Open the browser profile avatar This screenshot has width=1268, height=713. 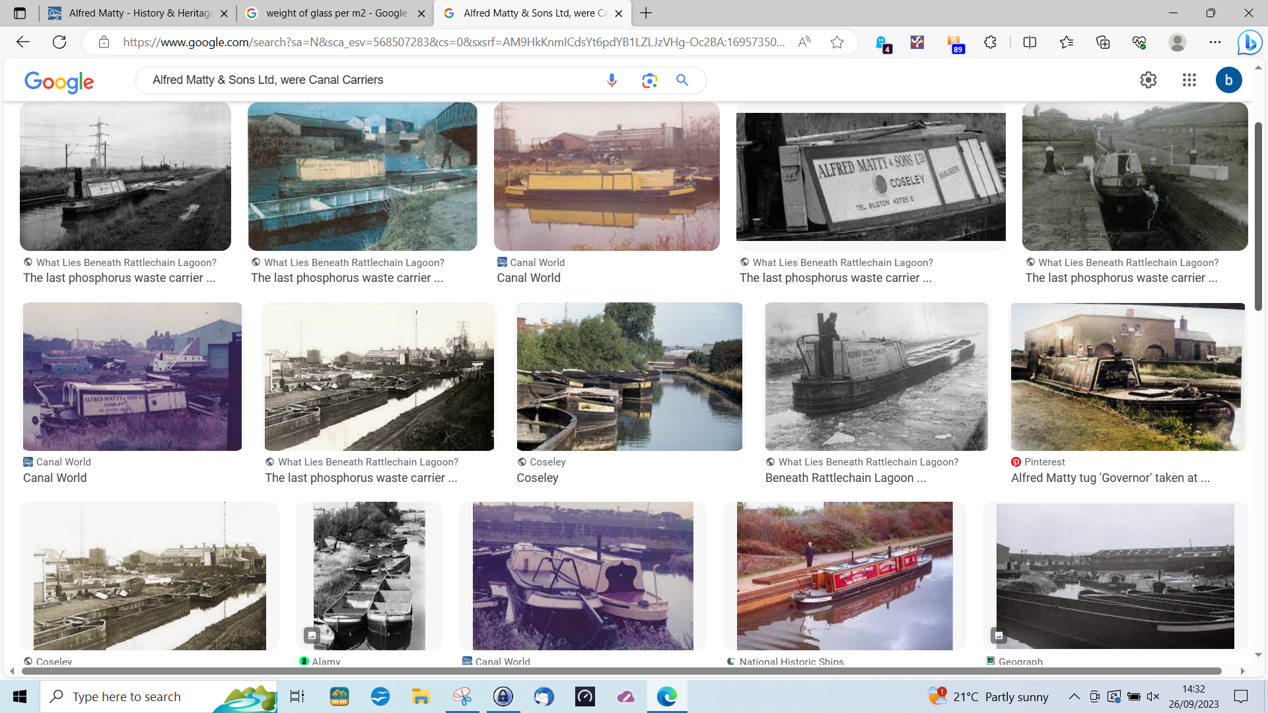[1177, 42]
